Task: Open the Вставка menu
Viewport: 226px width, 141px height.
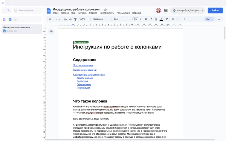Action: click(82, 13)
